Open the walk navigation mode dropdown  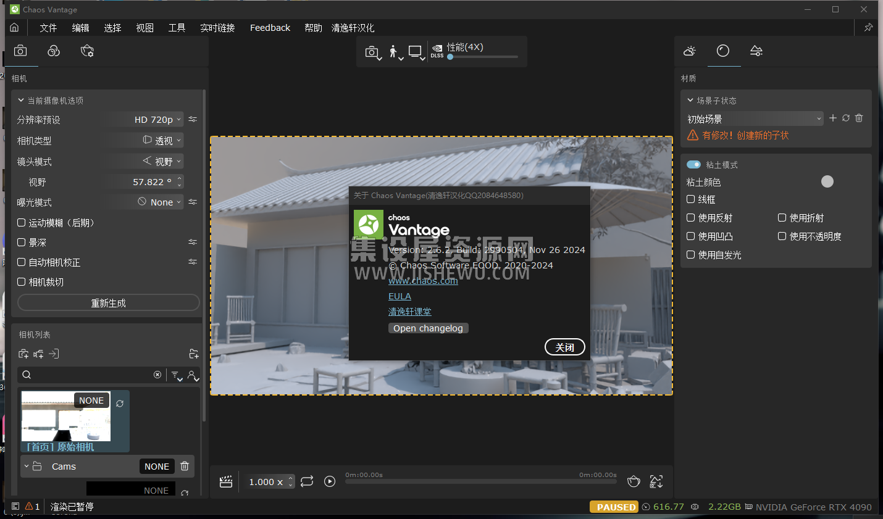pos(396,52)
